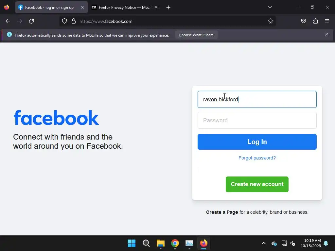Switch to Facebook log in tab

point(51,8)
